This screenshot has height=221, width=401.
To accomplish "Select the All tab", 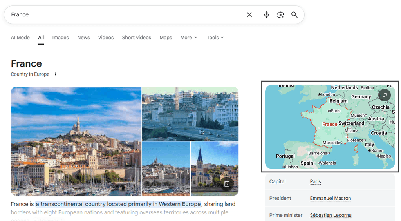I will [x=41, y=38].
